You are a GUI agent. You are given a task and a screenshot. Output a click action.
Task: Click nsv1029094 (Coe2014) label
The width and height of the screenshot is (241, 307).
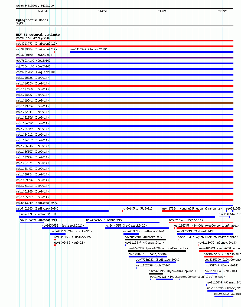coord(32,180)
